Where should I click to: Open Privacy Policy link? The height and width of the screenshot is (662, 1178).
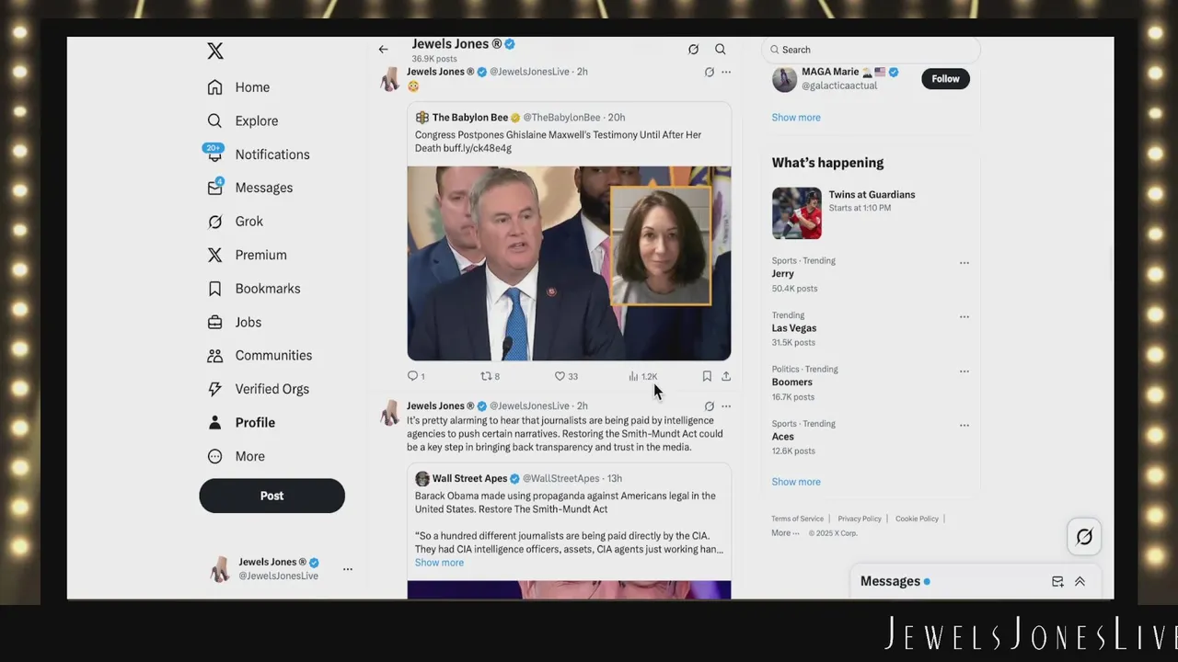click(860, 519)
